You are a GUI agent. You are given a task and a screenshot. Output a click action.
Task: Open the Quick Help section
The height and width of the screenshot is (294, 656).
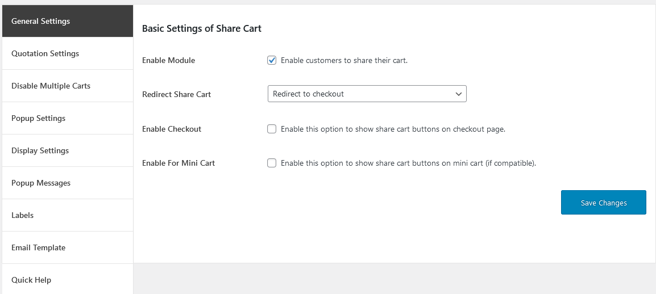point(68,279)
